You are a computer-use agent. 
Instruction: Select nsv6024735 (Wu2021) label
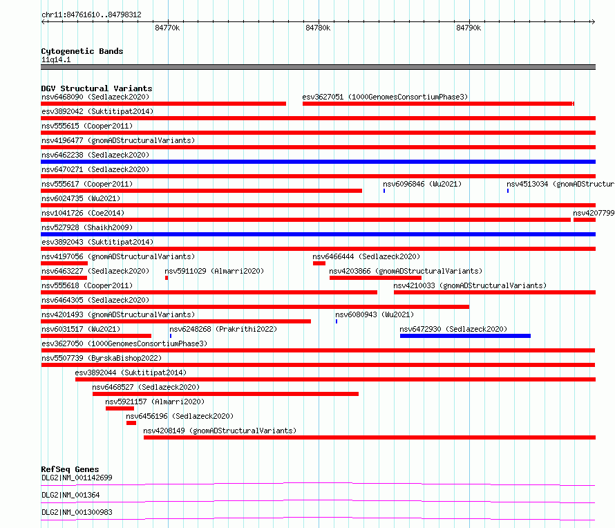click(x=81, y=198)
